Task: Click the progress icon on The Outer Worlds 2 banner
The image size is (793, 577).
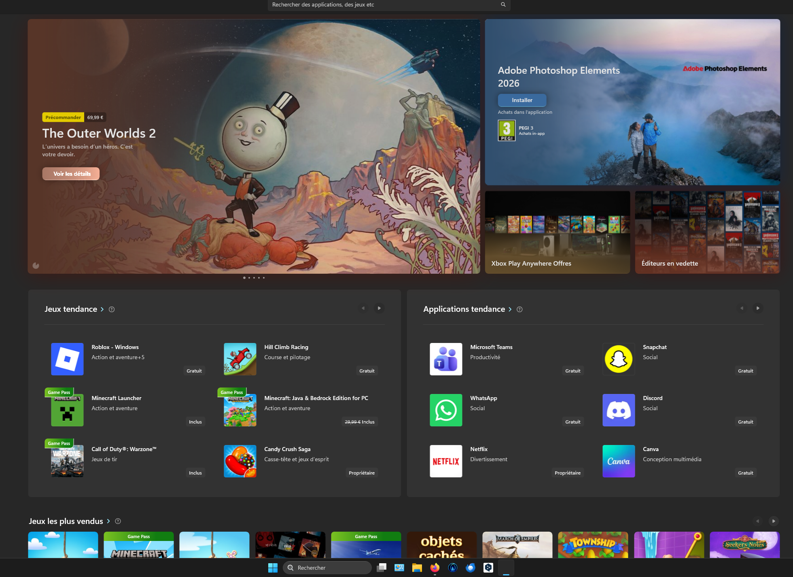Action: 36,266
